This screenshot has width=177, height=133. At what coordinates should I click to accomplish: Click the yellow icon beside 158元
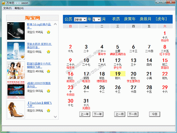[x=48, y=32]
